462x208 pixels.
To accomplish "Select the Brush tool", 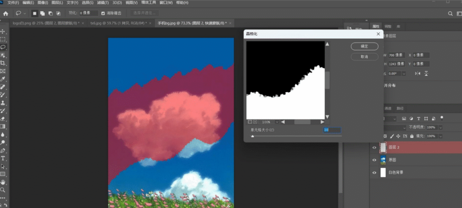I will 3,95.
